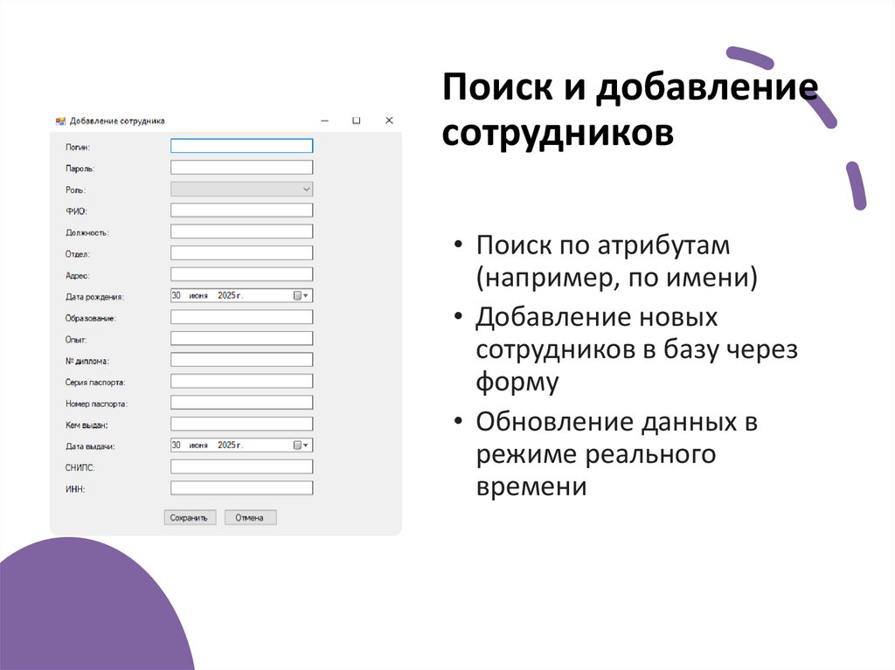Minimize the Добавление сотрудника window
Screen dimensions: 895x670
tap(325, 121)
